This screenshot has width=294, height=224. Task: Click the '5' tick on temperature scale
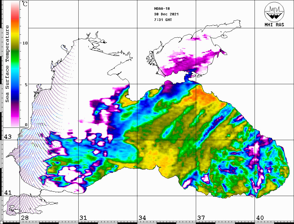tap(26, 85)
